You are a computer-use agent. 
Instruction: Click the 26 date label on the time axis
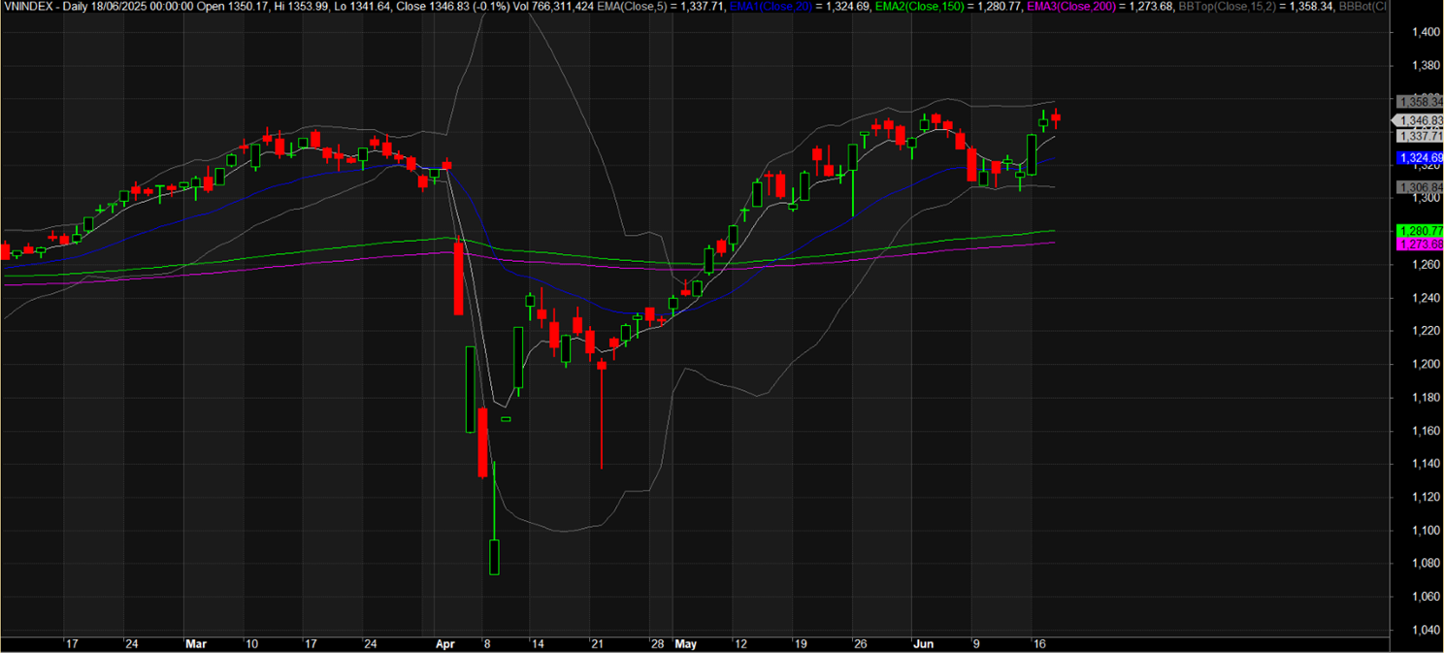coord(860,643)
